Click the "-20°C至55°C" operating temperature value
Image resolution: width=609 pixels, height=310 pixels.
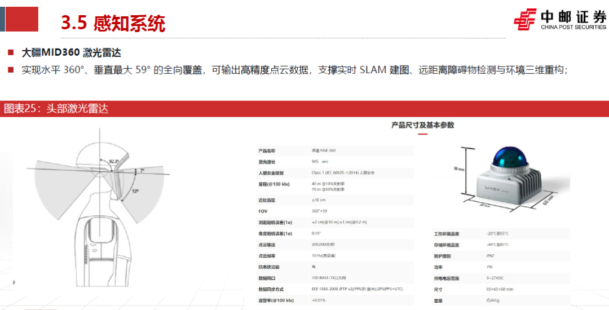tap(497, 234)
